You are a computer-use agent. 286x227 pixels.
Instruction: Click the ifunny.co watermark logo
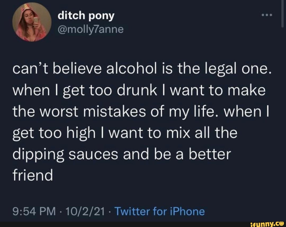tap(267, 224)
